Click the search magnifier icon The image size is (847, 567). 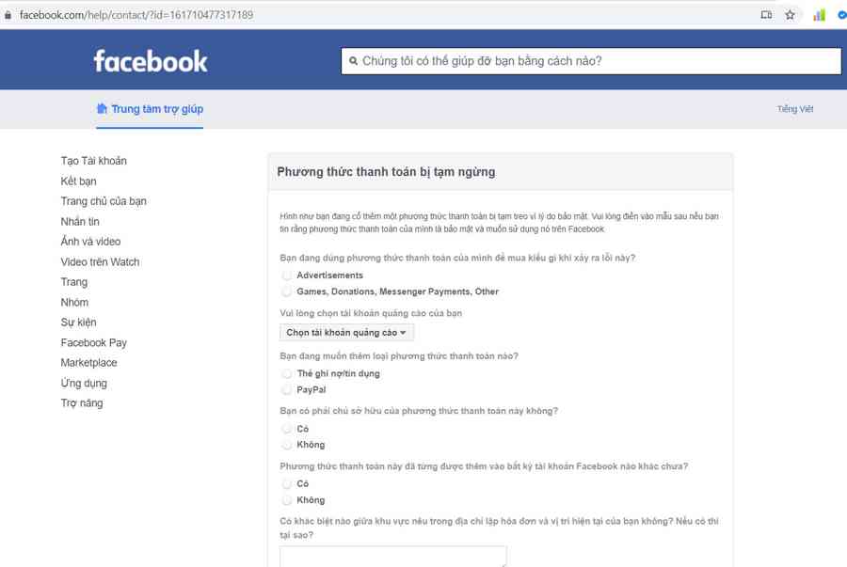click(352, 61)
